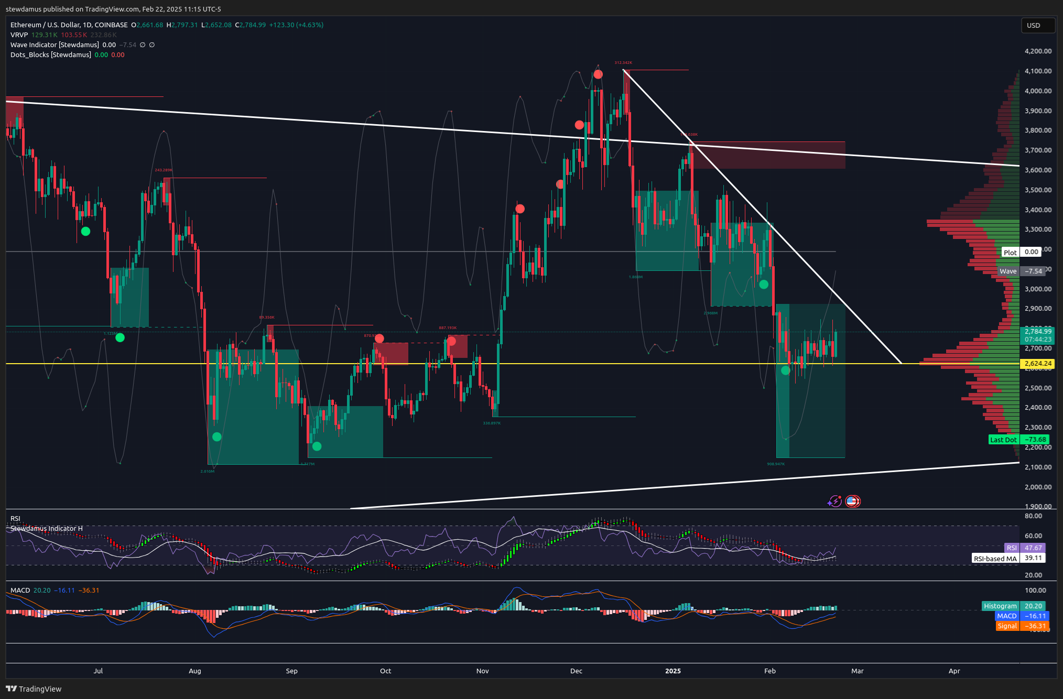Click the Stewdamus Indicator H legend label
The image size is (1063, 699).
click(x=47, y=528)
